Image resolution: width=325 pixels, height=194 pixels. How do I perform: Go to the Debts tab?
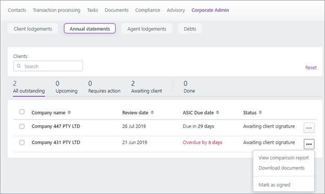(190, 29)
